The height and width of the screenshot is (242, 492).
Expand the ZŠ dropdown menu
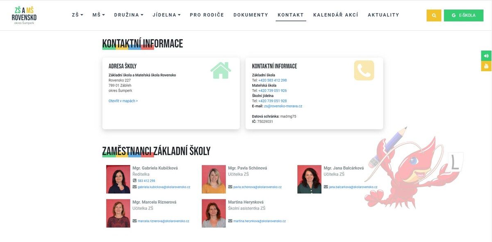click(x=77, y=15)
